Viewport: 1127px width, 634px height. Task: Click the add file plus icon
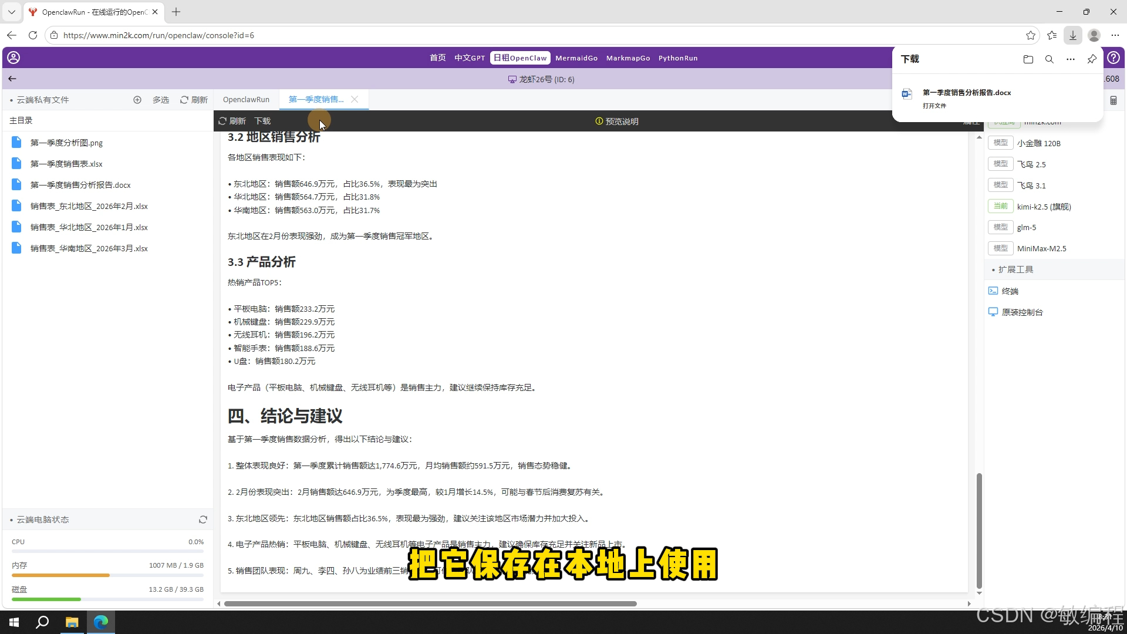[137, 100]
